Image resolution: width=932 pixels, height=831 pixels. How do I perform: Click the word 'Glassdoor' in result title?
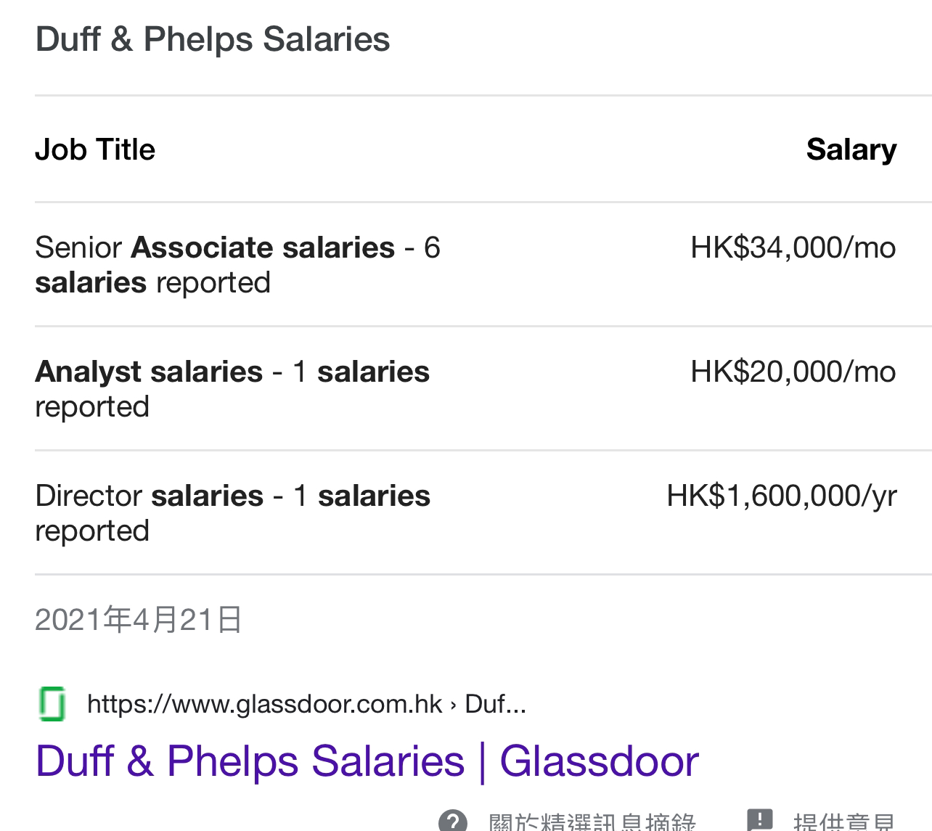click(x=600, y=761)
